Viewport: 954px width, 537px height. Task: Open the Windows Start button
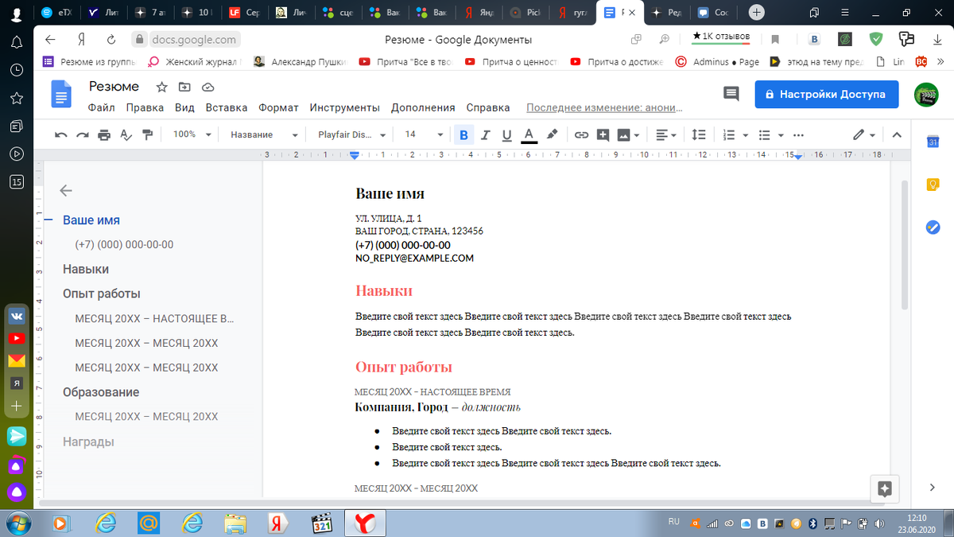(x=17, y=523)
